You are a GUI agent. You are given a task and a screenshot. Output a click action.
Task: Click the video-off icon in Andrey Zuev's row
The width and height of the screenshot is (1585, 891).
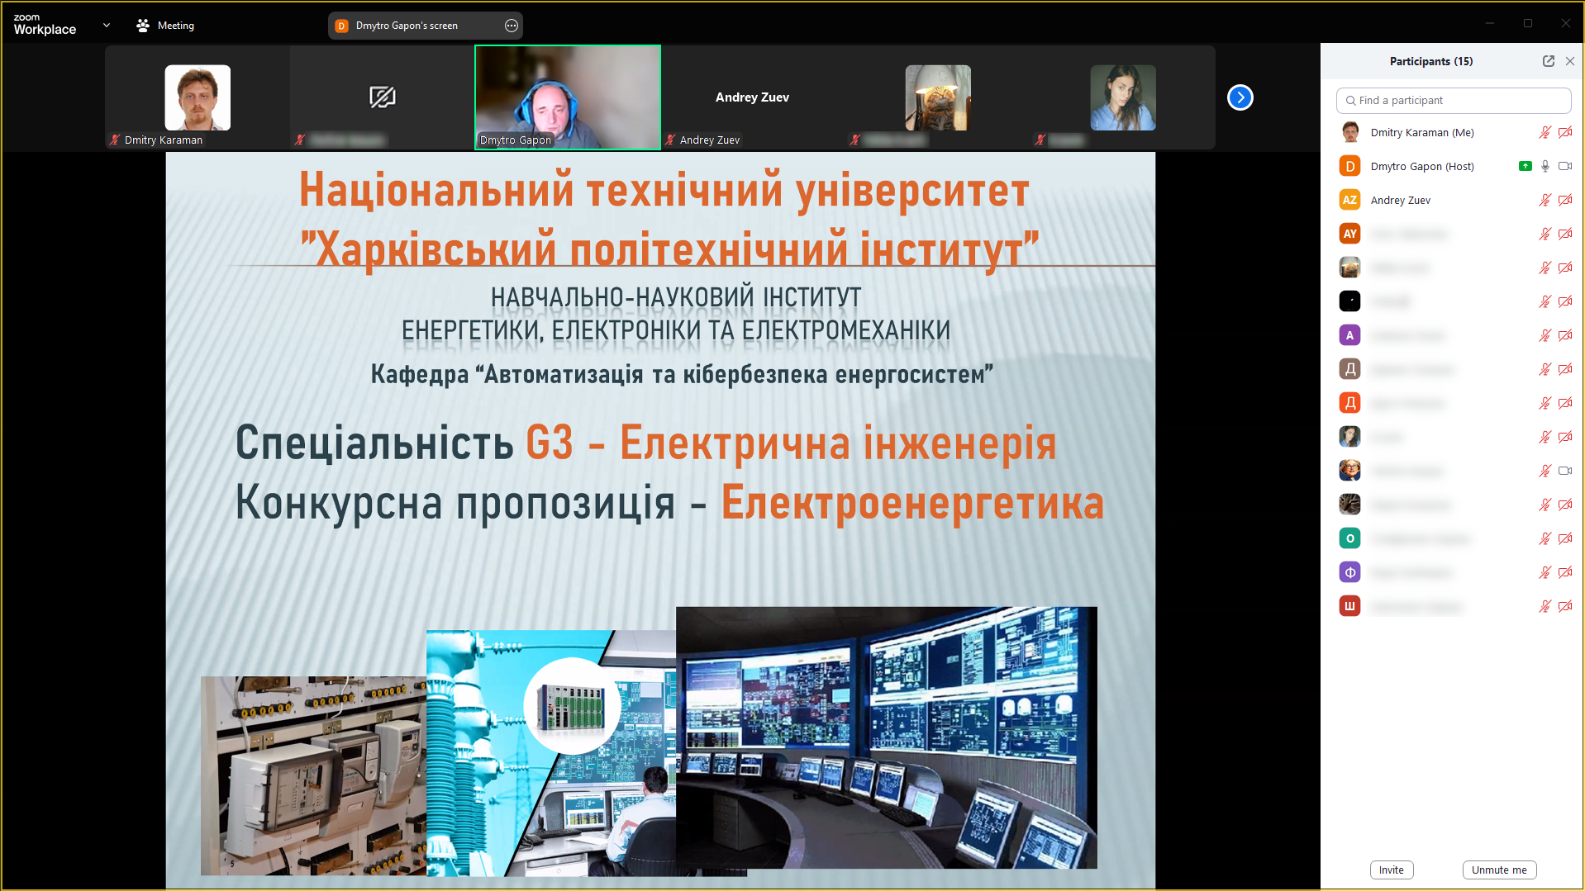(x=1565, y=200)
